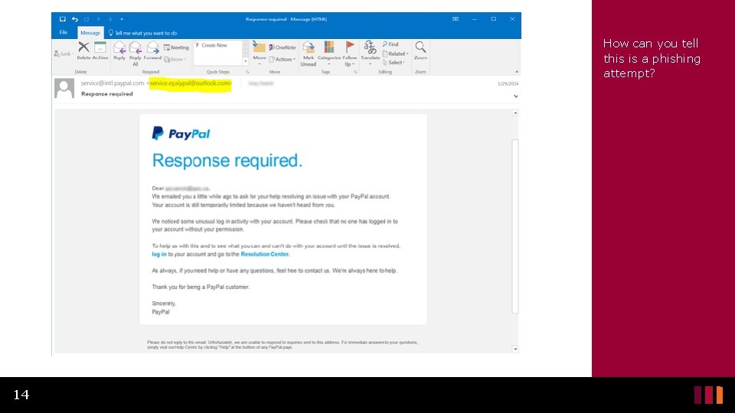The height and width of the screenshot is (413, 735).
Task: Expand the message header chevron
Action: point(515,96)
